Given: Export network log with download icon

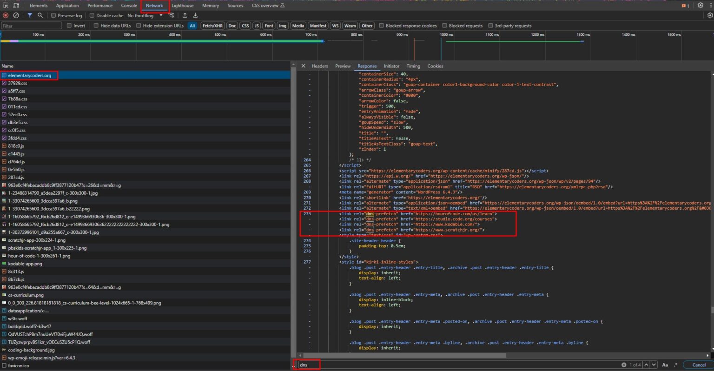Looking at the screenshot, I should tap(195, 15).
